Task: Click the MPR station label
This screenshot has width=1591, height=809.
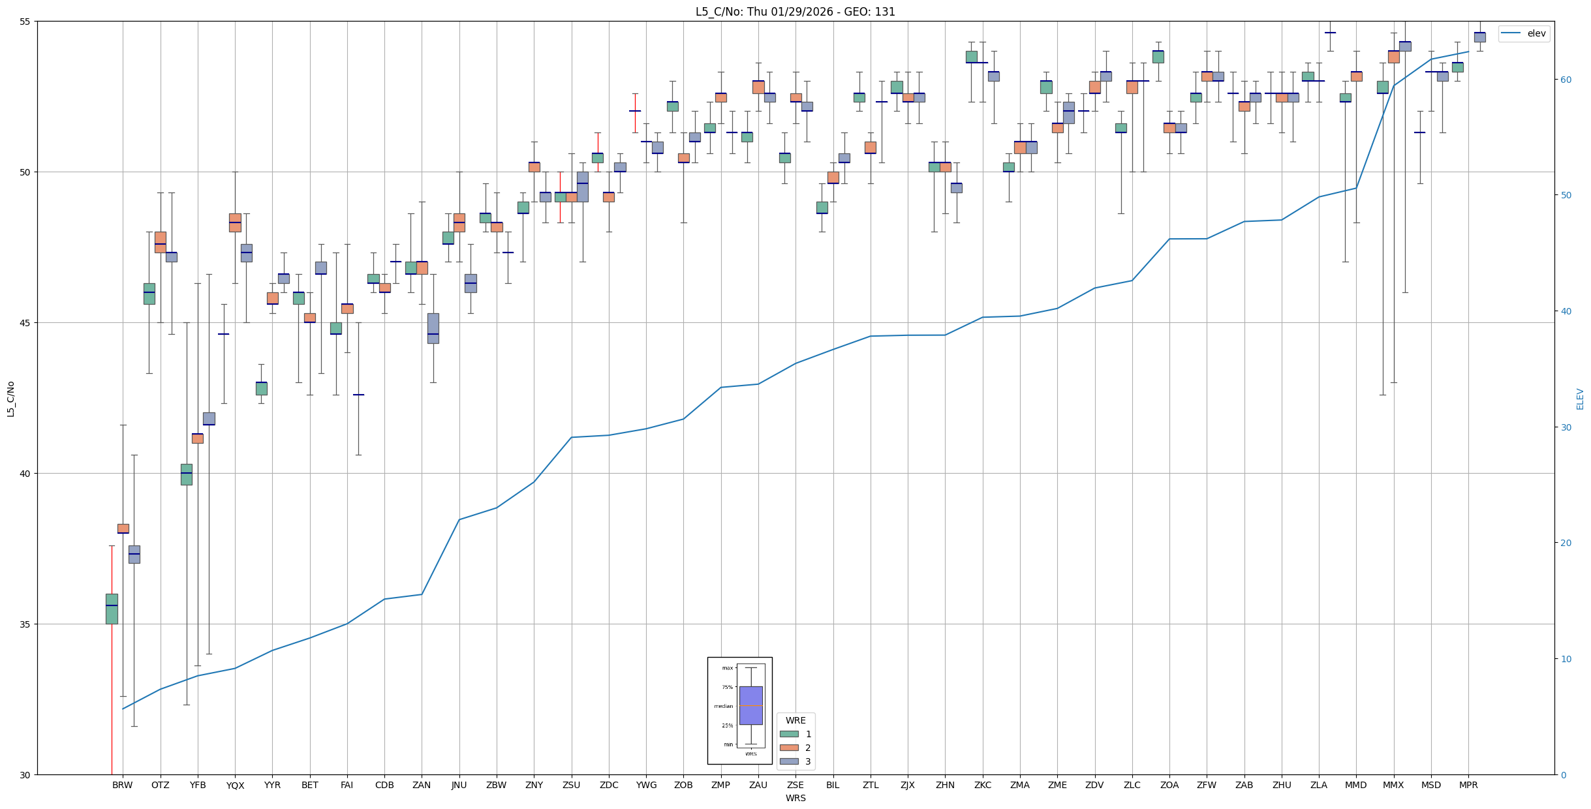Action: [x=1468, y=785]
